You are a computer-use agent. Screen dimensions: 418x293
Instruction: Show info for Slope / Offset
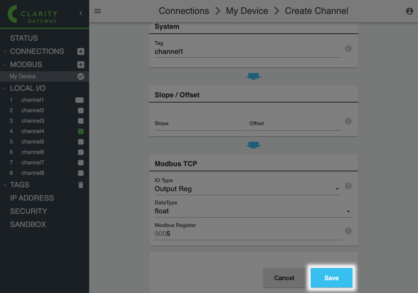348,121
